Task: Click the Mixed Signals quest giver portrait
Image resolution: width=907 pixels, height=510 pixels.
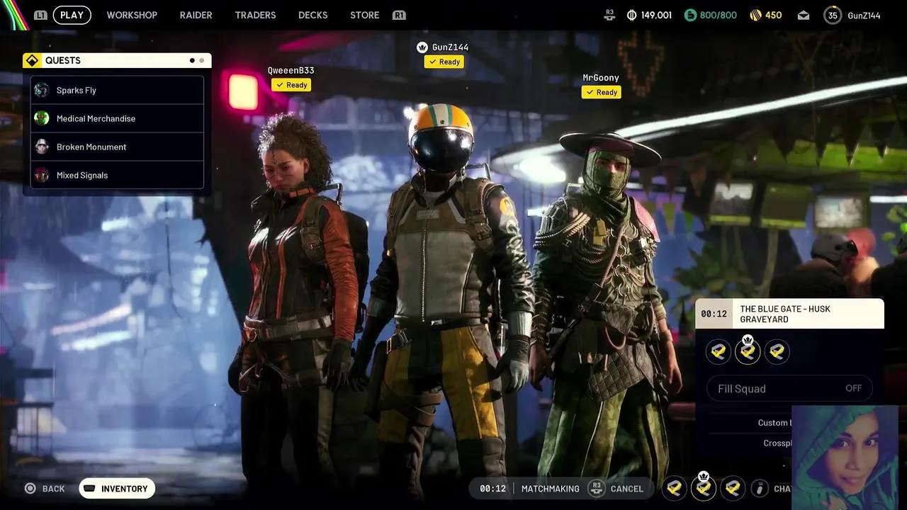Action: pyautogui.click(x=42, y=175)
